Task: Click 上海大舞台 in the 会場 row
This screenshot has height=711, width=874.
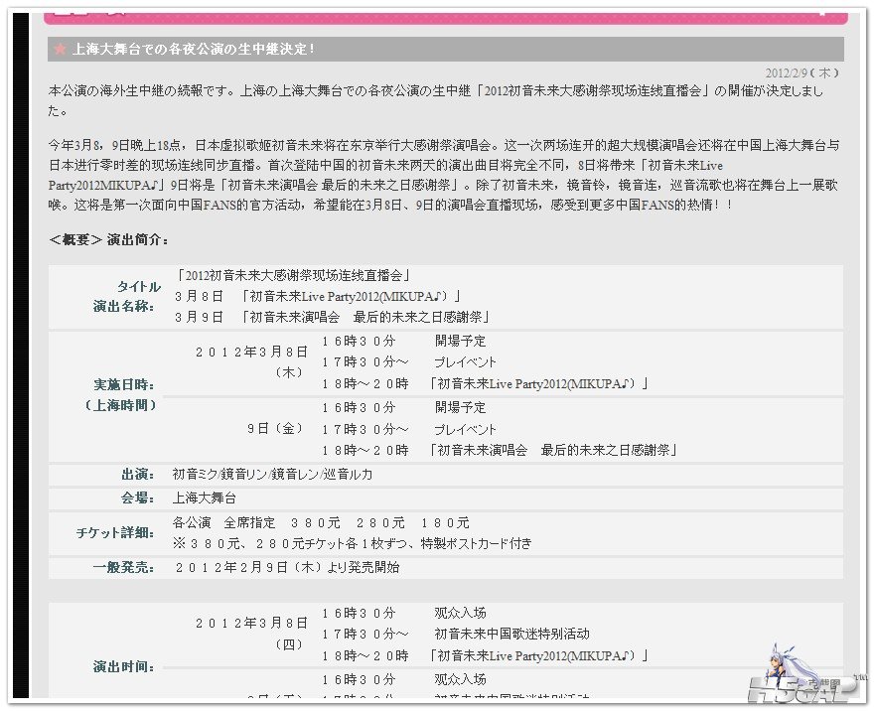Action: click(204, 498)
